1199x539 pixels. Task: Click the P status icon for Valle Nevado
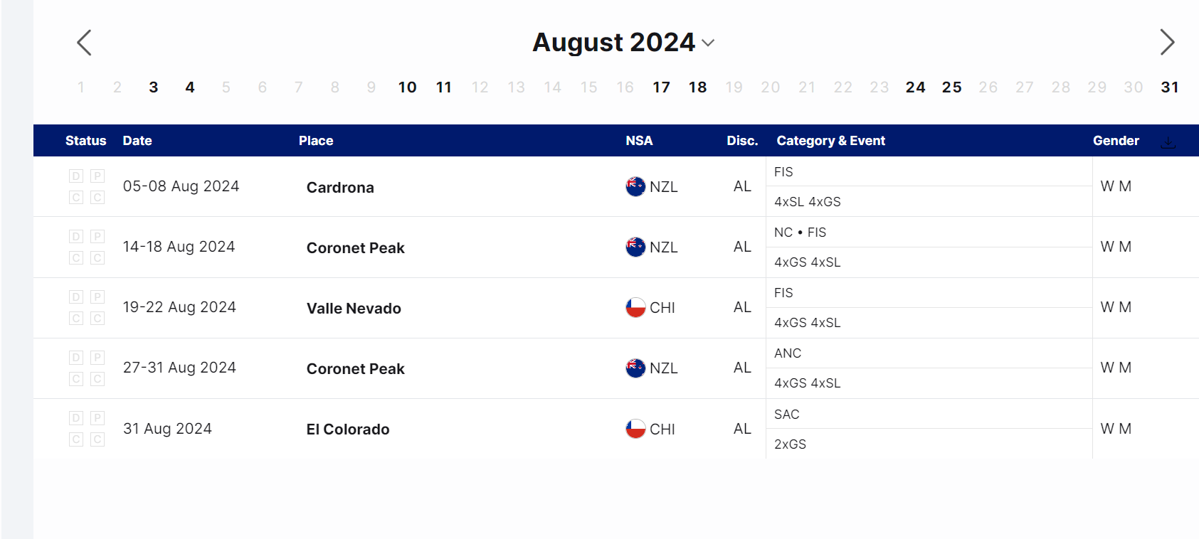pos(97,297)
